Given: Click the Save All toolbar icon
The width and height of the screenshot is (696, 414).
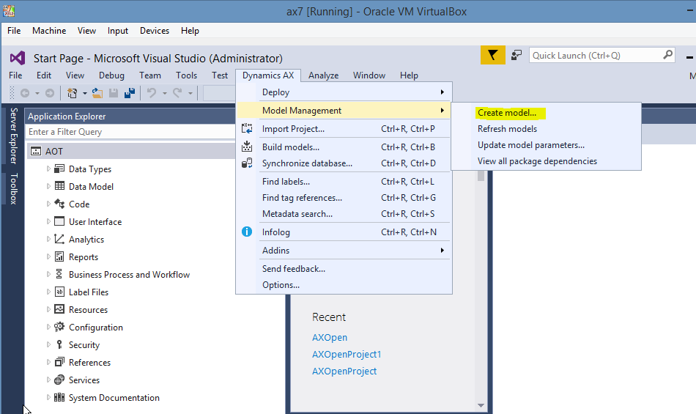Looking at the screenshot, I should pyautogui.click(x=130, y=93).
